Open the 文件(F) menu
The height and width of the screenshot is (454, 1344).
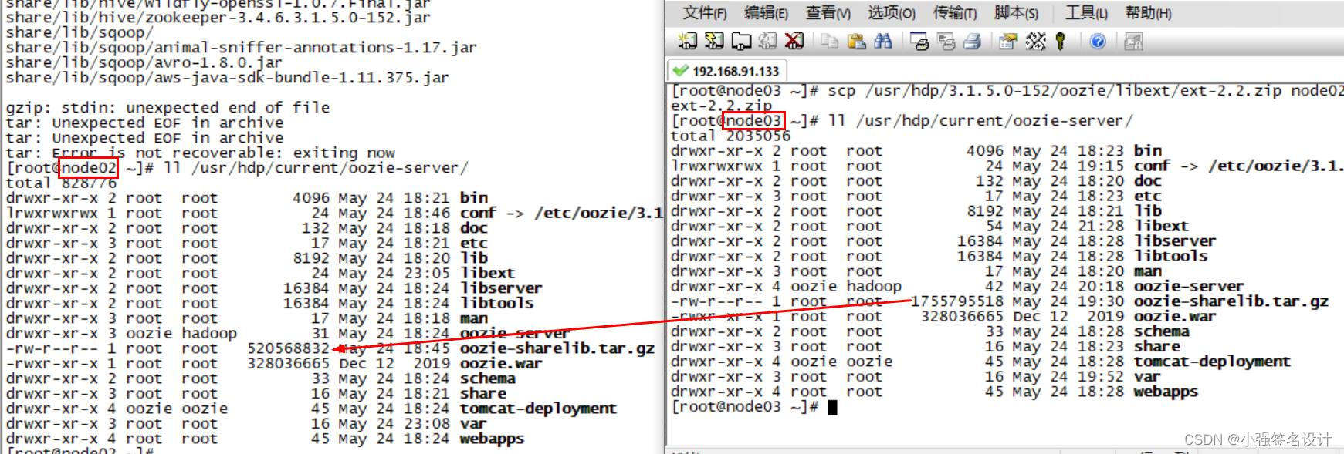705,12
